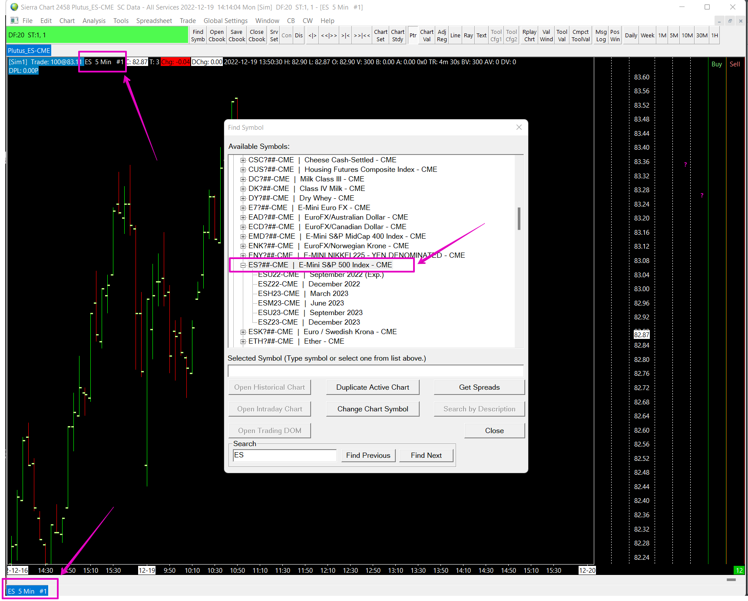Image resolution: width=748 pixels, height=601 pixels.
Task: Select ESM23-CME June 2023 contract
Action: click(301, 303)
